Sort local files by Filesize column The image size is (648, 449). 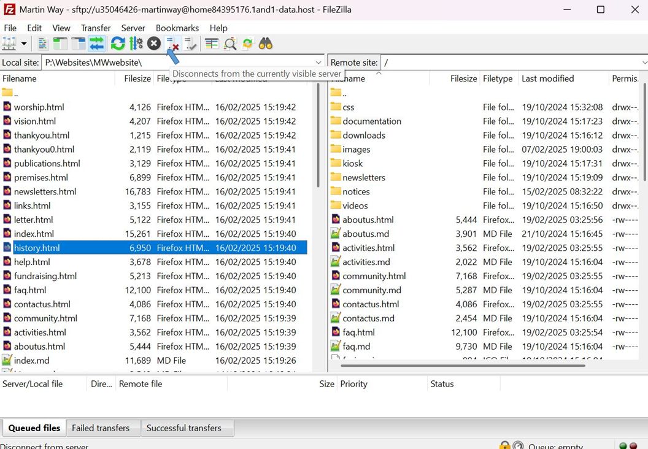(137, 79)
